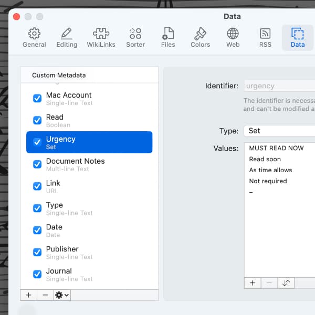
Task: Add a new custom metadata field
Action: [x=29, y=295]
